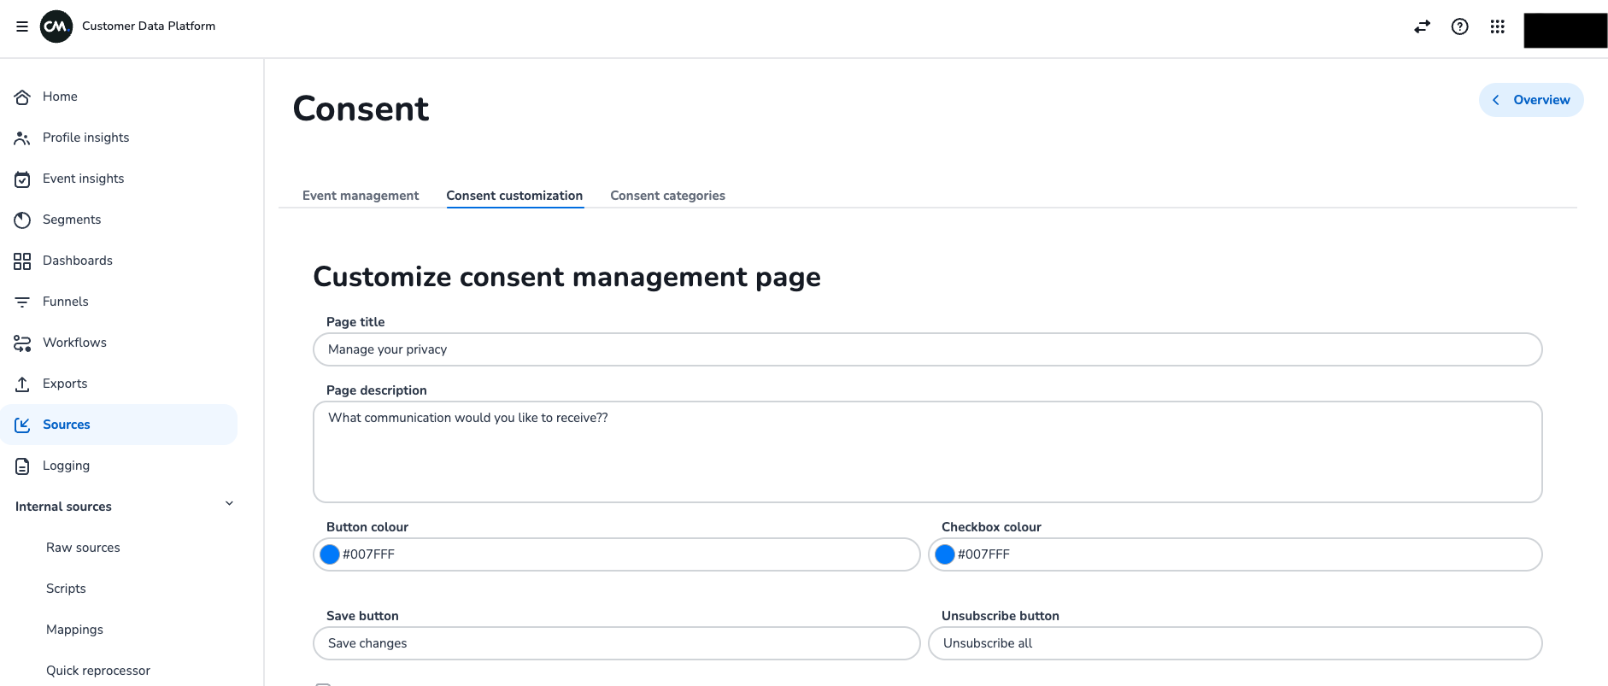This screenshot has height=686, width=1608.
Task: Click the Logging document icon
Action: coord(22,466)
